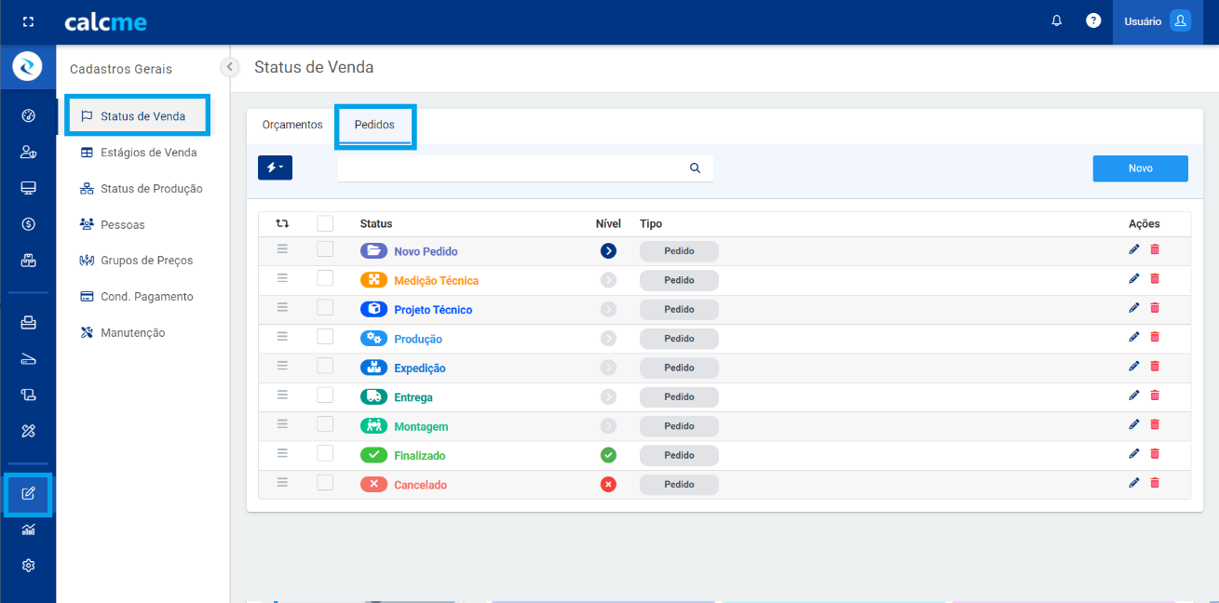Click the settings gear icon in sidebar

point(28,565)
